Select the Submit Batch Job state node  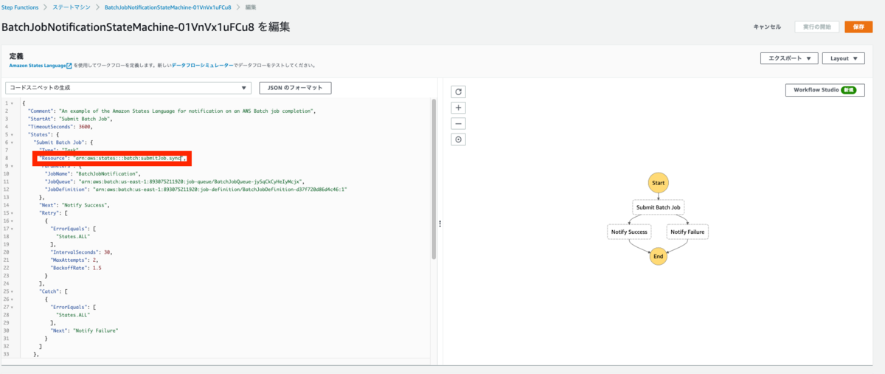[x=658, y=207]
